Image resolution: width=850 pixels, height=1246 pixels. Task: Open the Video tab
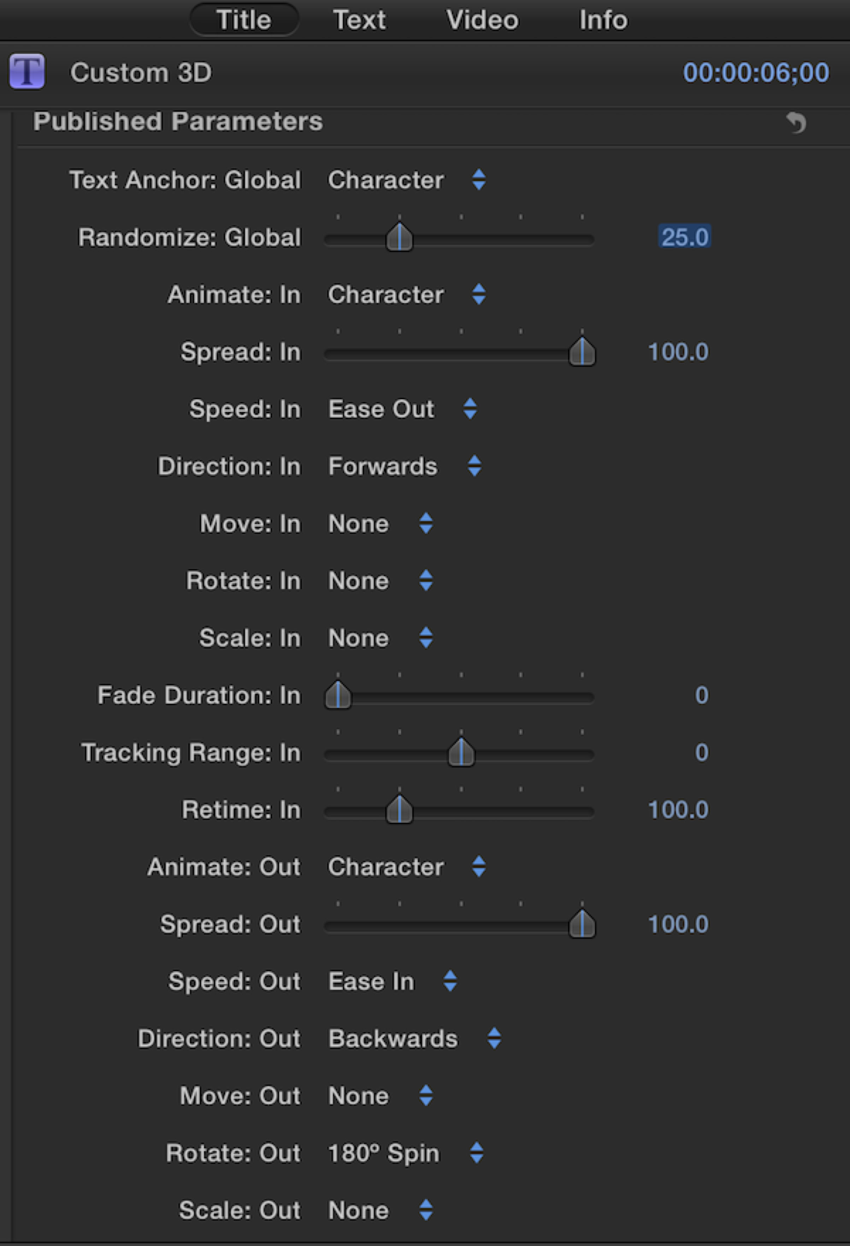click(x=482, y=20)
